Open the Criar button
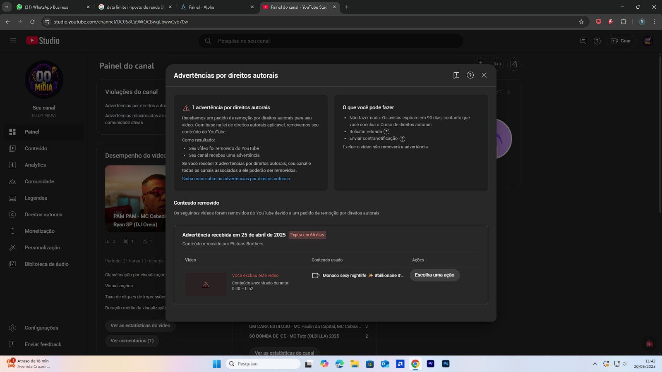 [621, 41]
